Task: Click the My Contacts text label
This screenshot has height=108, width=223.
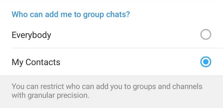Action: (x=36, y=62)
